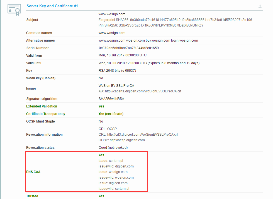
Task: Click the certificate badge icon
Action: tap(14, 10)
